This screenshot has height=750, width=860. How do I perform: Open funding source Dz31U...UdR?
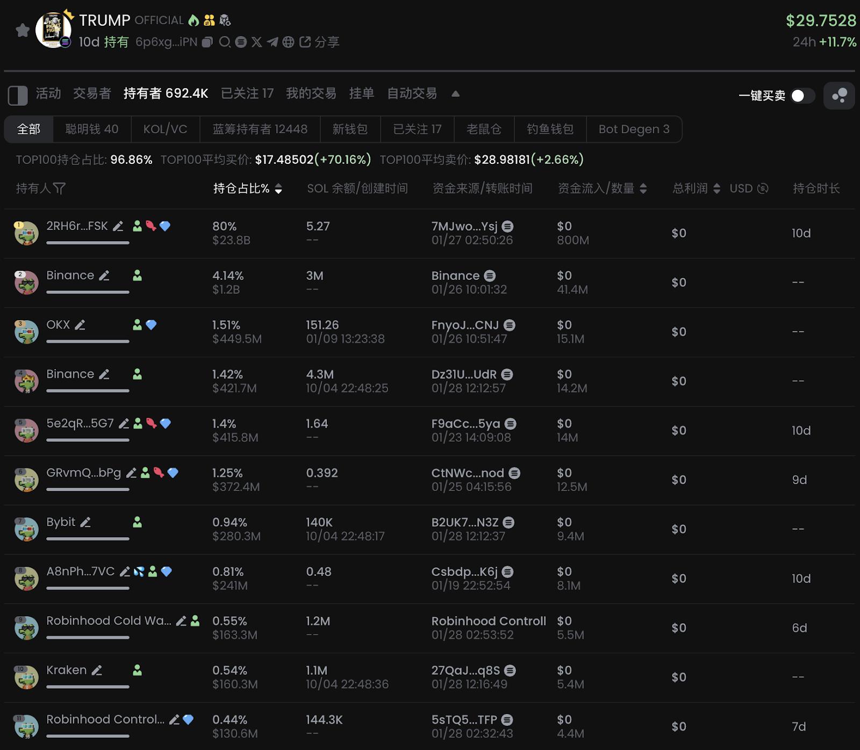point(464,374)
